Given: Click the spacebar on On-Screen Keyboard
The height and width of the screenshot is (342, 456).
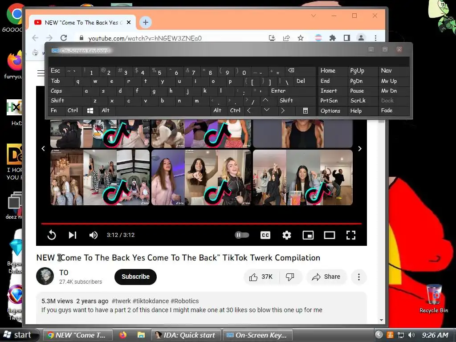Looking at the screenshot, I should pos(163,111).
